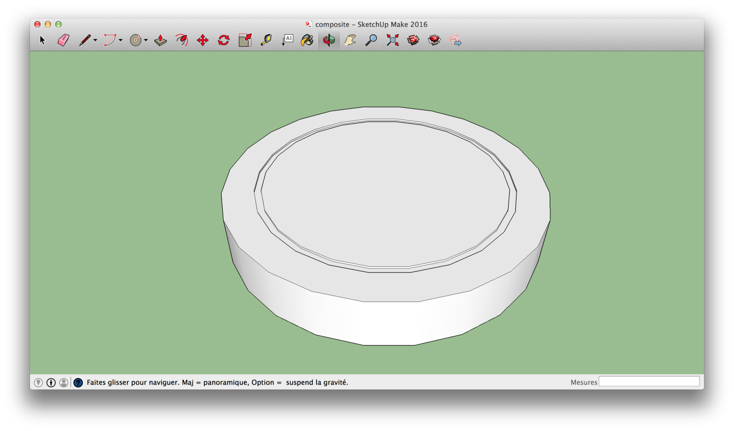Image resolution: width=734 pixels, height=431 pixels.
Task: Open the Extension Warehouse icon
Action: click(x=434, y=40)
